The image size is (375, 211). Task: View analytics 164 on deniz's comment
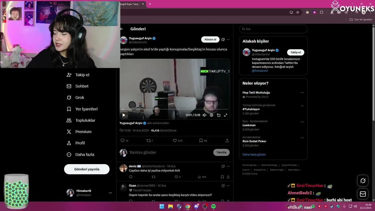coord(202,177)
